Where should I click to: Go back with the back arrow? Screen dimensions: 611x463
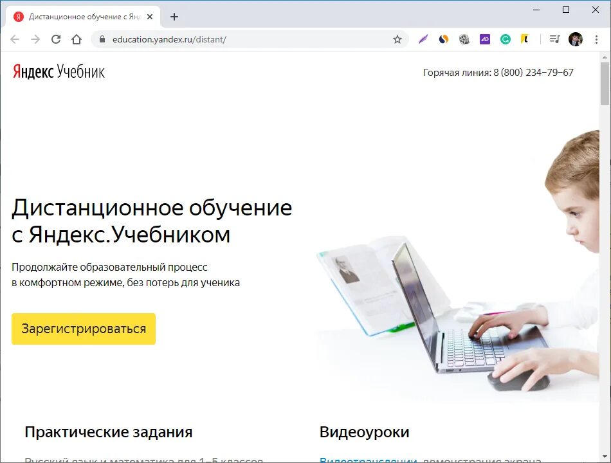[x=15, y=39]
